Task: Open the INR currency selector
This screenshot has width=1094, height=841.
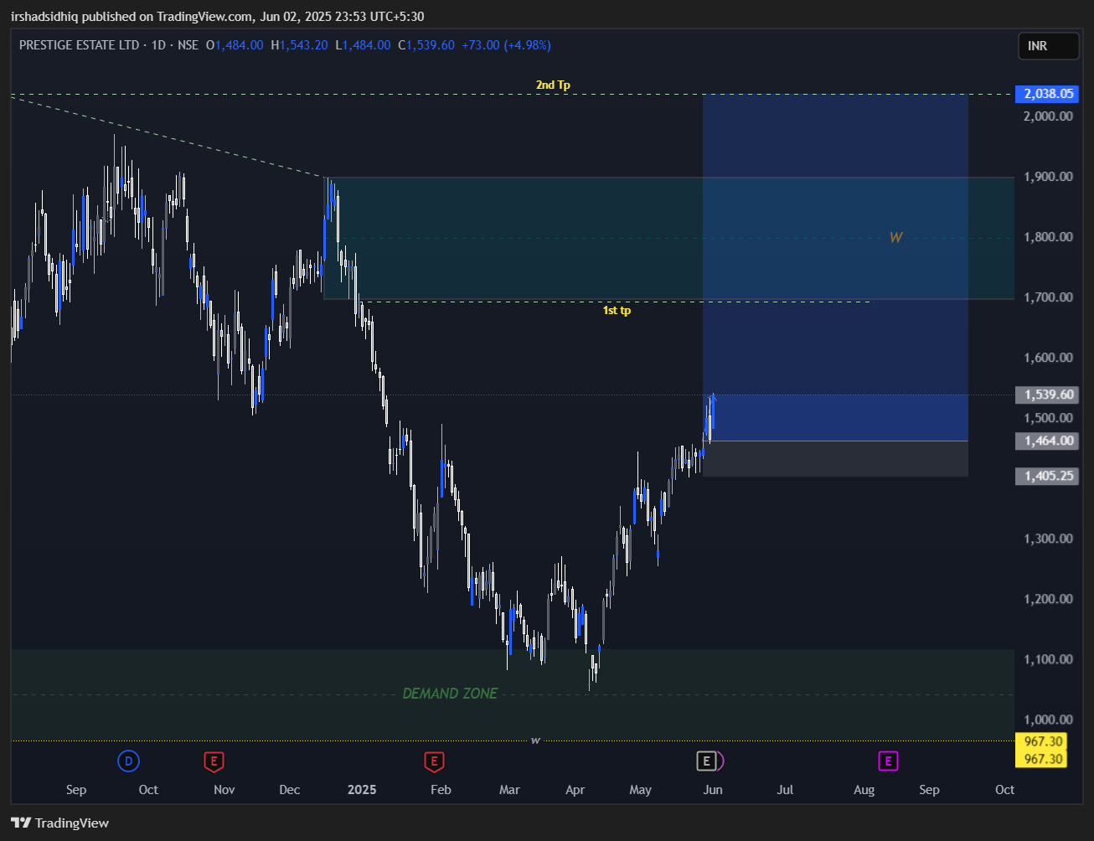Action: tap(1048, 46)
